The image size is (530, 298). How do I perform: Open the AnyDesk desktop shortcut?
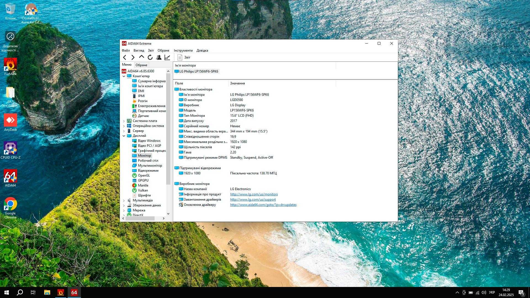(x=10, y=122)
